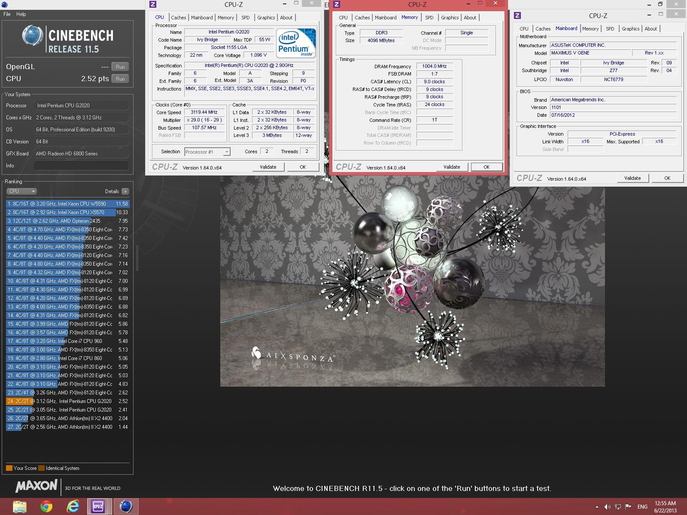The image size is (687, 515).
Task: Select the Core i7 CPU 960 ranking entry
Action: tap(67, 341)
